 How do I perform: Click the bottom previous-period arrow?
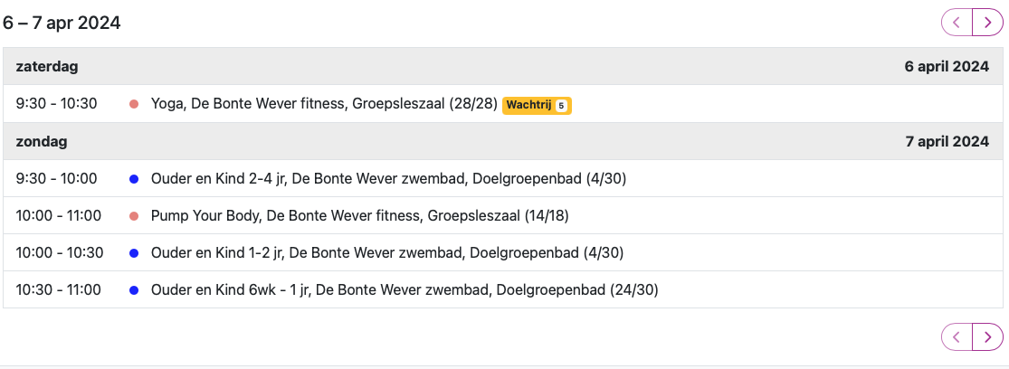point(957,337)
